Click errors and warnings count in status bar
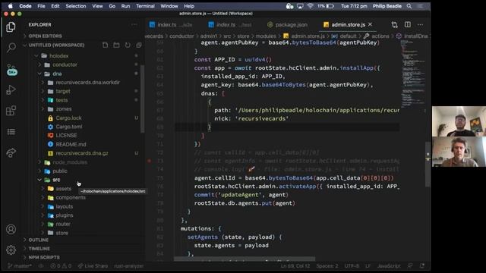Image resolution: width=486 pixels, height=273 pixels. 61,266
